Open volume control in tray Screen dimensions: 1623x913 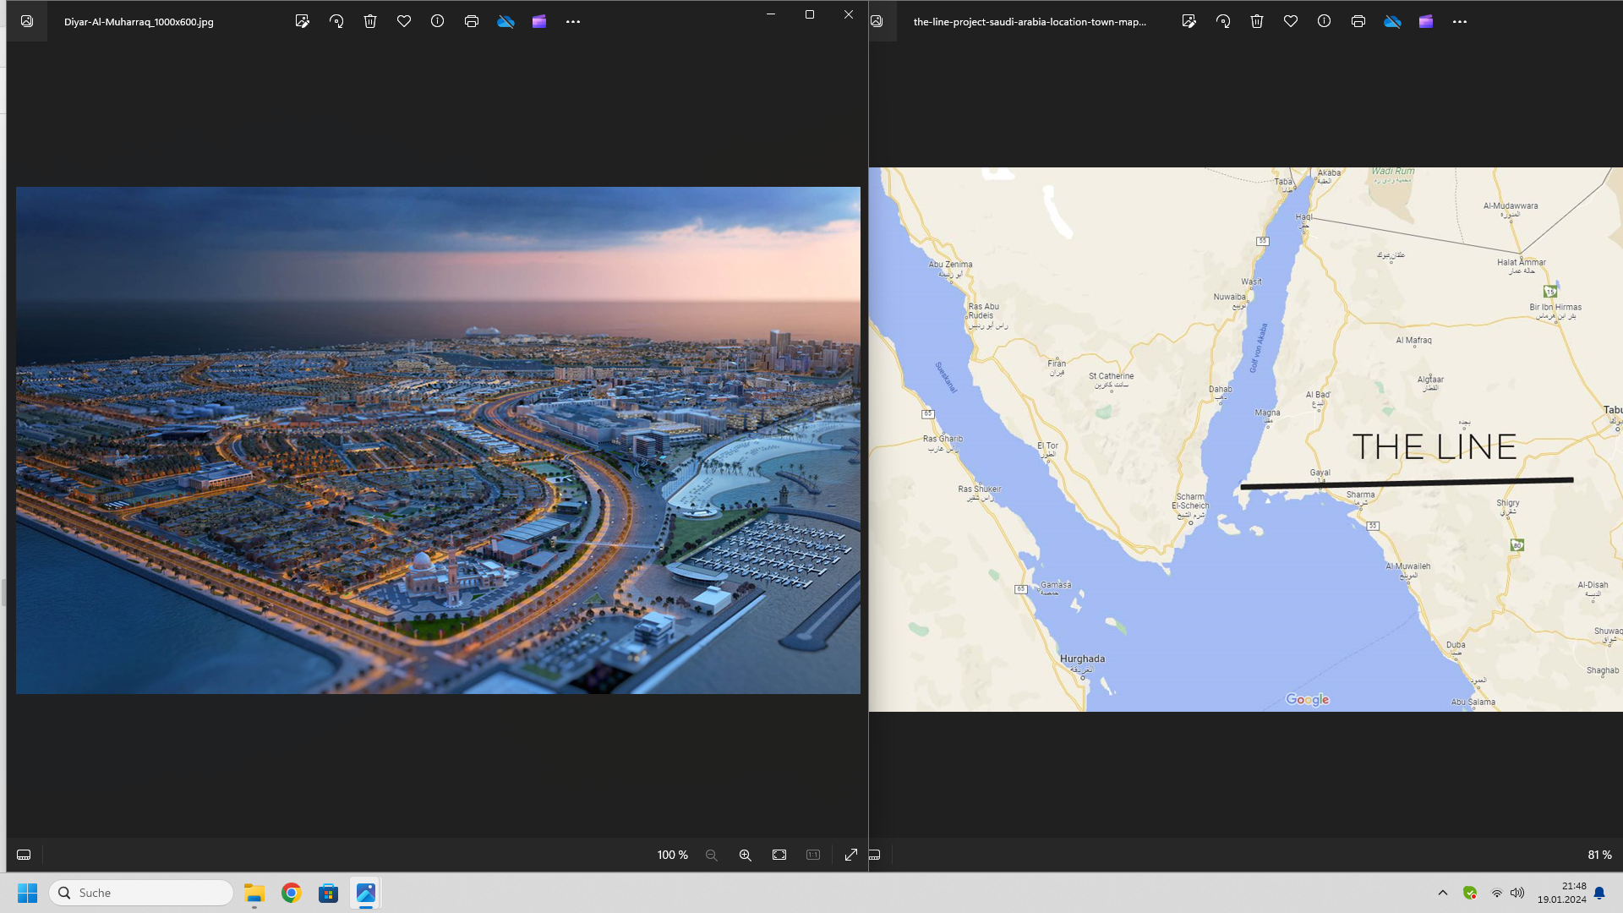[x=1517, y=893]
